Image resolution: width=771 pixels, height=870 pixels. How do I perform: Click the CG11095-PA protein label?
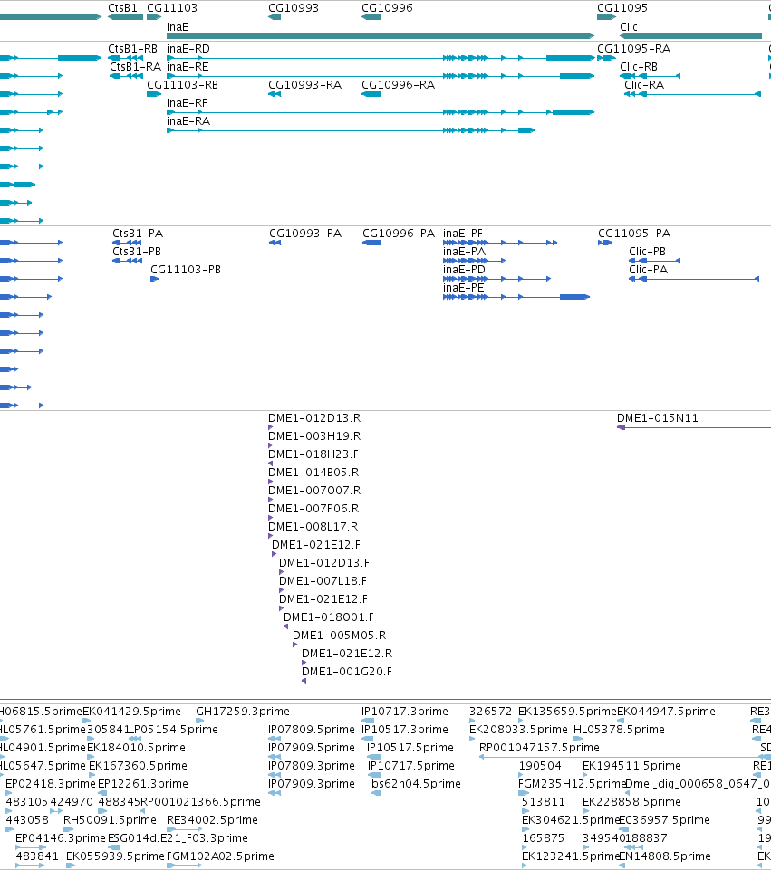point(634,234)
